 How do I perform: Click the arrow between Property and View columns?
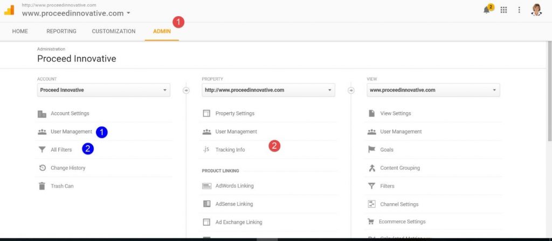point(351,90)
